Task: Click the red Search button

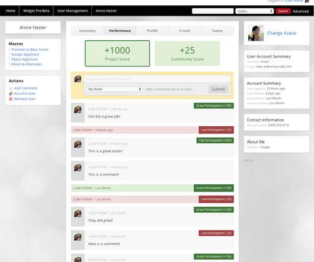Action: pyautogui.click(x=283, y=11)
